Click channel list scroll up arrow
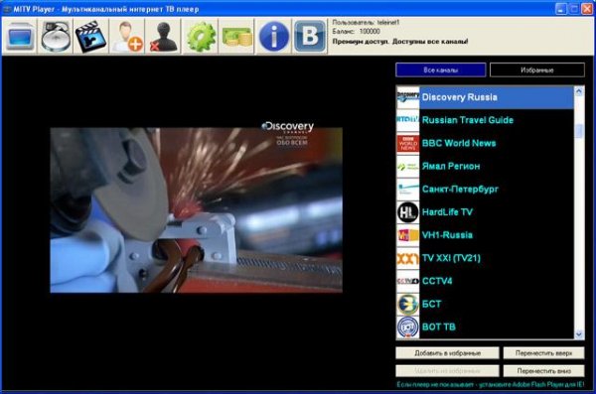Image resolution: width=596 pixels, height=394 pixels. click(x=579, y=91)
